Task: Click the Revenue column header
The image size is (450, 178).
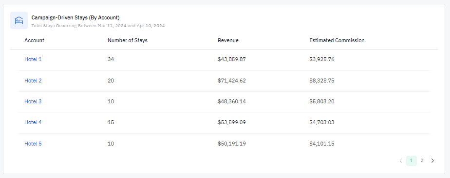Action: pos(228,40)
